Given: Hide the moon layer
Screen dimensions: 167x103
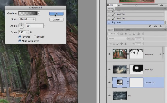Looking at the screenshot, I should [x=109, y=69].
